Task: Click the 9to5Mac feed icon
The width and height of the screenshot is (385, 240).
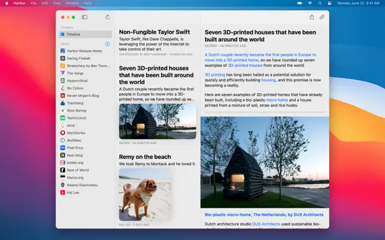Action: tap(63, 140)
